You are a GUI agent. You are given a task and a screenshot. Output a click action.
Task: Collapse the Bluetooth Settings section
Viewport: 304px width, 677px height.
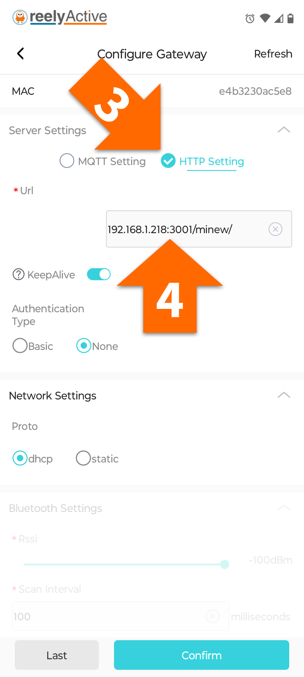284,507
